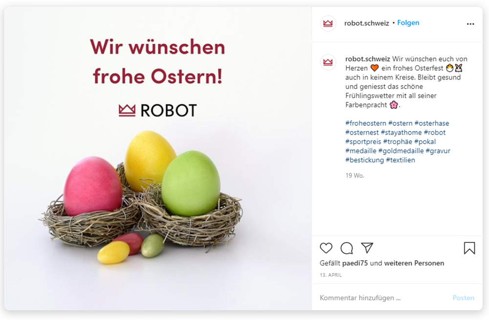View paedi75 profile from likes line
Screen dimensions: 489x321
coord(355,263)
